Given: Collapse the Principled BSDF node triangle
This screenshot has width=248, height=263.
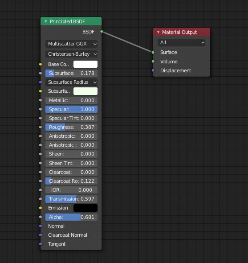Looking at the screenshot, I should coord(46,21).
